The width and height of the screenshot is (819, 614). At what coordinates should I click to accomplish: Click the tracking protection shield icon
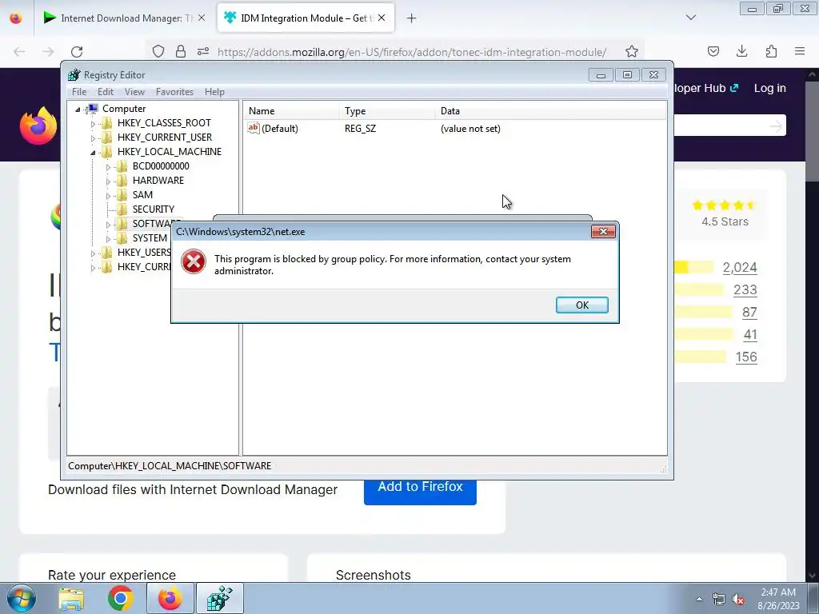pos(158,51)
